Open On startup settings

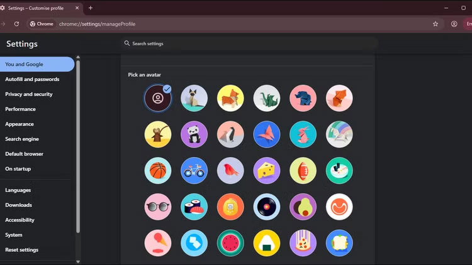pyautogui.click(x=18, y=169)
